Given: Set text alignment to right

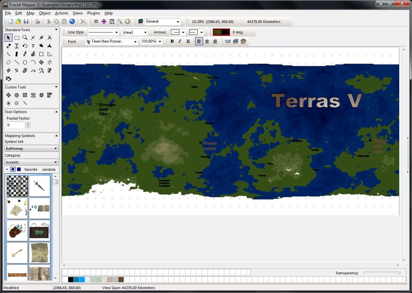Looking at the screenshot, I should 215,41.
